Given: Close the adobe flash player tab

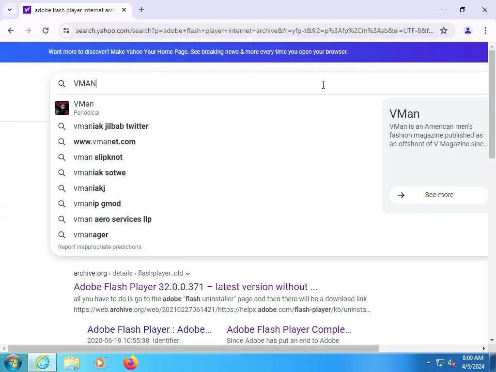Looking at the screenshot, I should (x=124, y=10).
